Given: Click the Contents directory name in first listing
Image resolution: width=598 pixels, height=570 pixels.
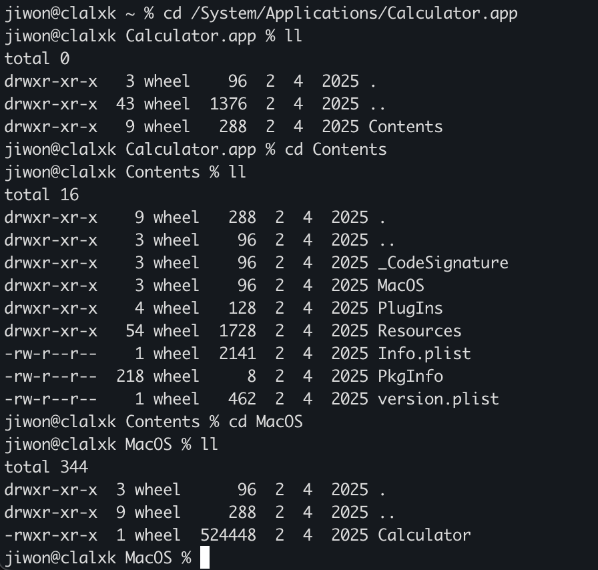Looking at the screenshot, I should [x=405, y=127].
